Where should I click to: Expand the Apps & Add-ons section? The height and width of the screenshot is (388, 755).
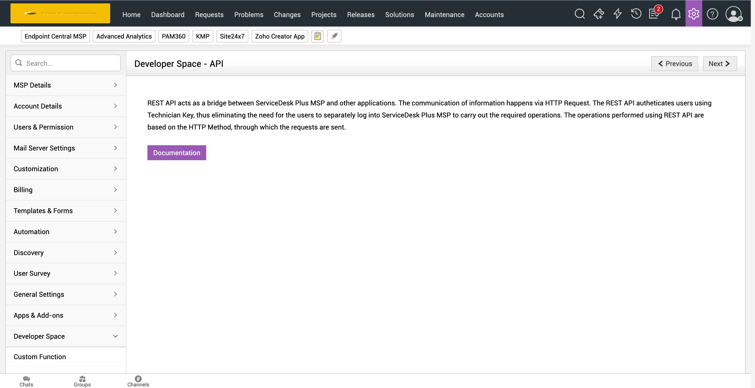tap(66, 315)
